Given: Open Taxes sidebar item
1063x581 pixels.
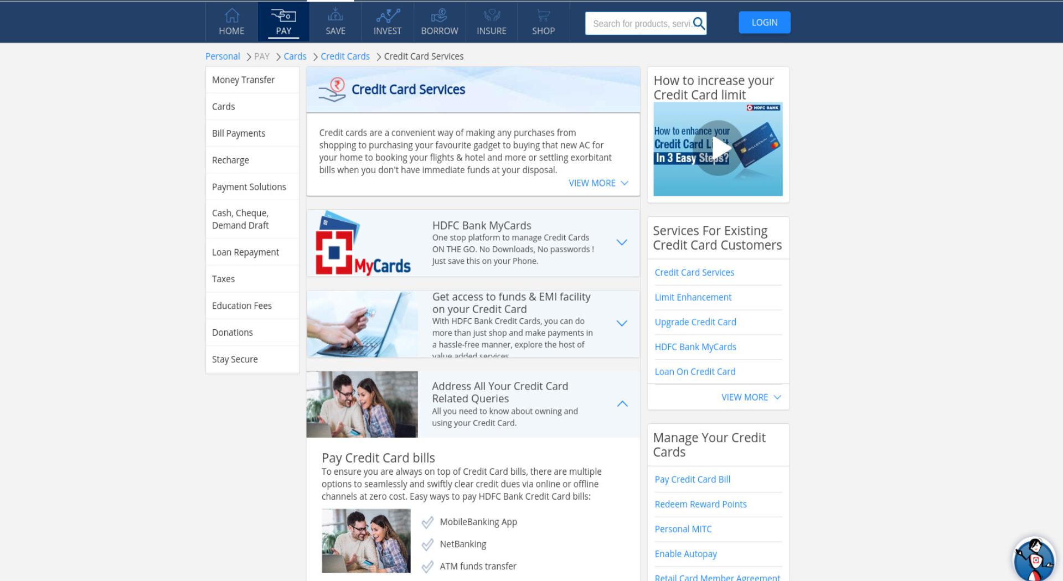Looking at the screenshot, I should 252,279.
